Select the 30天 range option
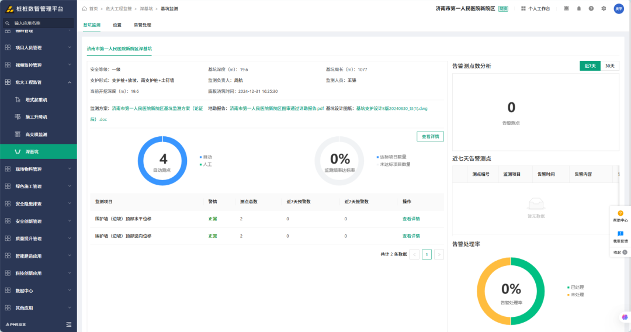The image size is (631, 332). pyautogui.click(x=609, y=65)
